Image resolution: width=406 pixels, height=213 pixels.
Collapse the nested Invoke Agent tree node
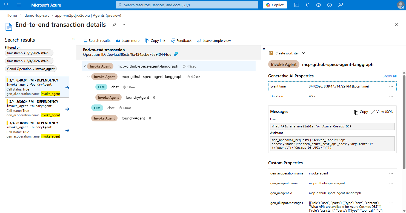point(88,77)
